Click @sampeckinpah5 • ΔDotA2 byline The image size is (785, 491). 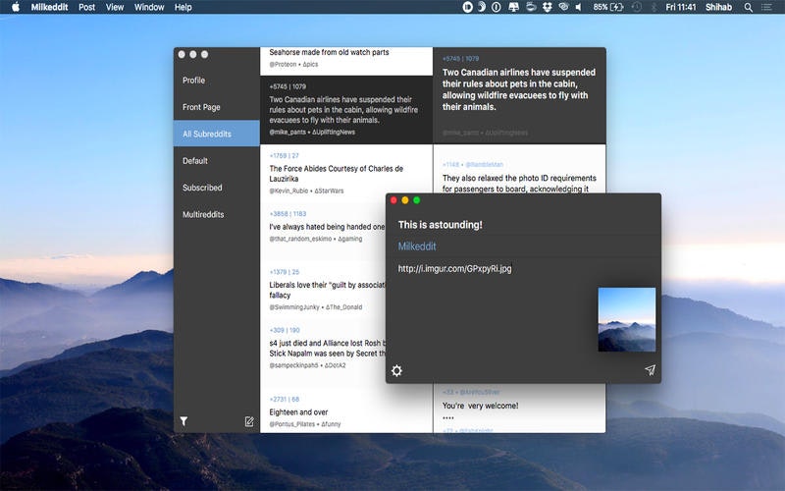click(307, 365)
